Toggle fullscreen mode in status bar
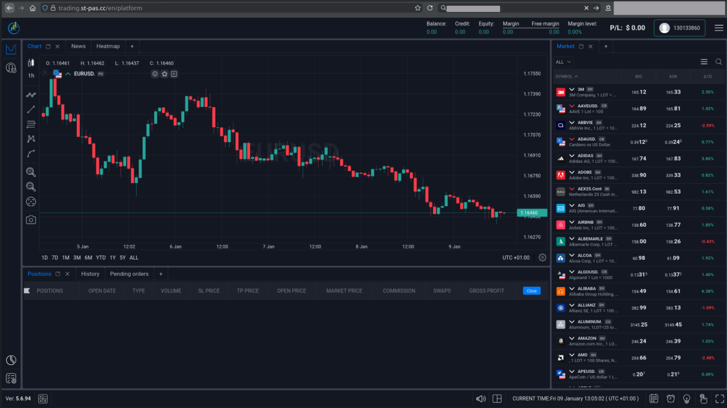Viewport: 727px width, 408px height. [x=719, y=399]
